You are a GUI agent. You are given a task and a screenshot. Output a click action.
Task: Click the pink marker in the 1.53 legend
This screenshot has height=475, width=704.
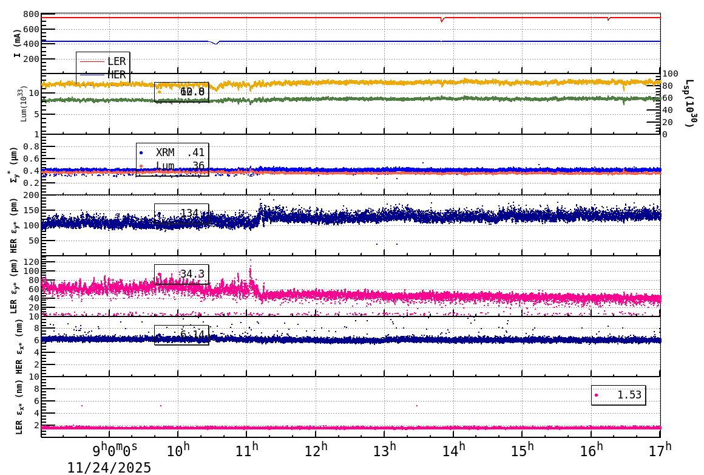click(597, 395)
